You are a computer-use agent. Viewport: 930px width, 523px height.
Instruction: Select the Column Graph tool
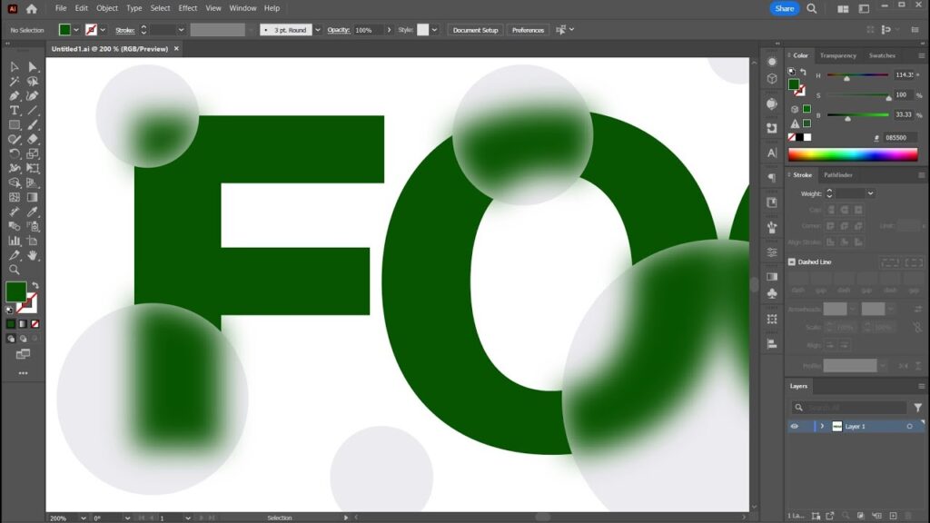click(15, 241)
